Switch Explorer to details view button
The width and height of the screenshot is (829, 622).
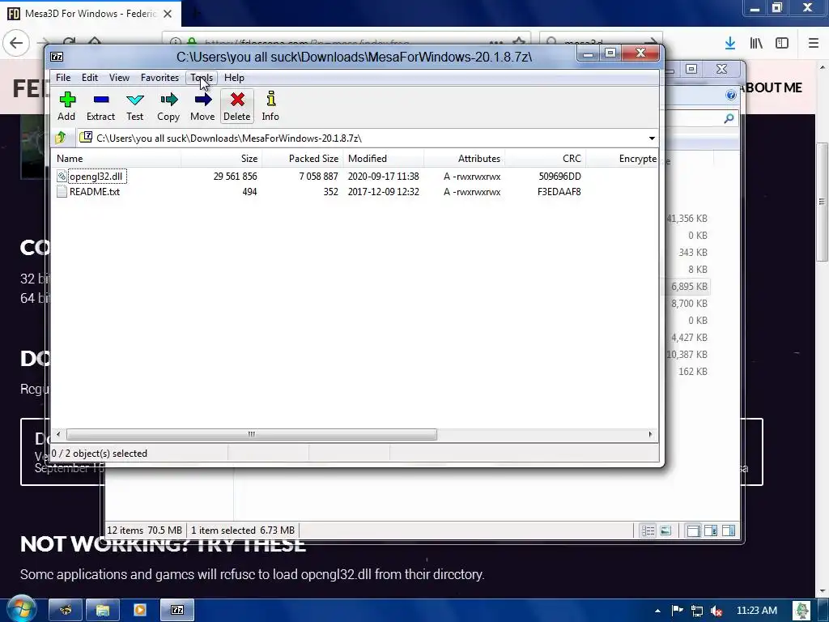coord(648,530)
